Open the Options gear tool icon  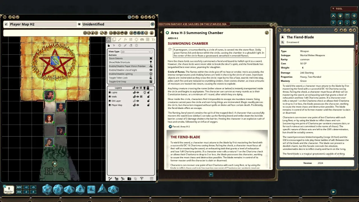coord(354,22)
